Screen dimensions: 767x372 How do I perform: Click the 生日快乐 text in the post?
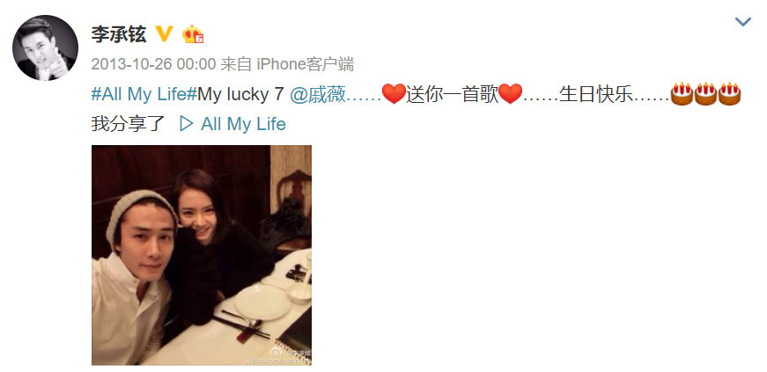[596, 94]
